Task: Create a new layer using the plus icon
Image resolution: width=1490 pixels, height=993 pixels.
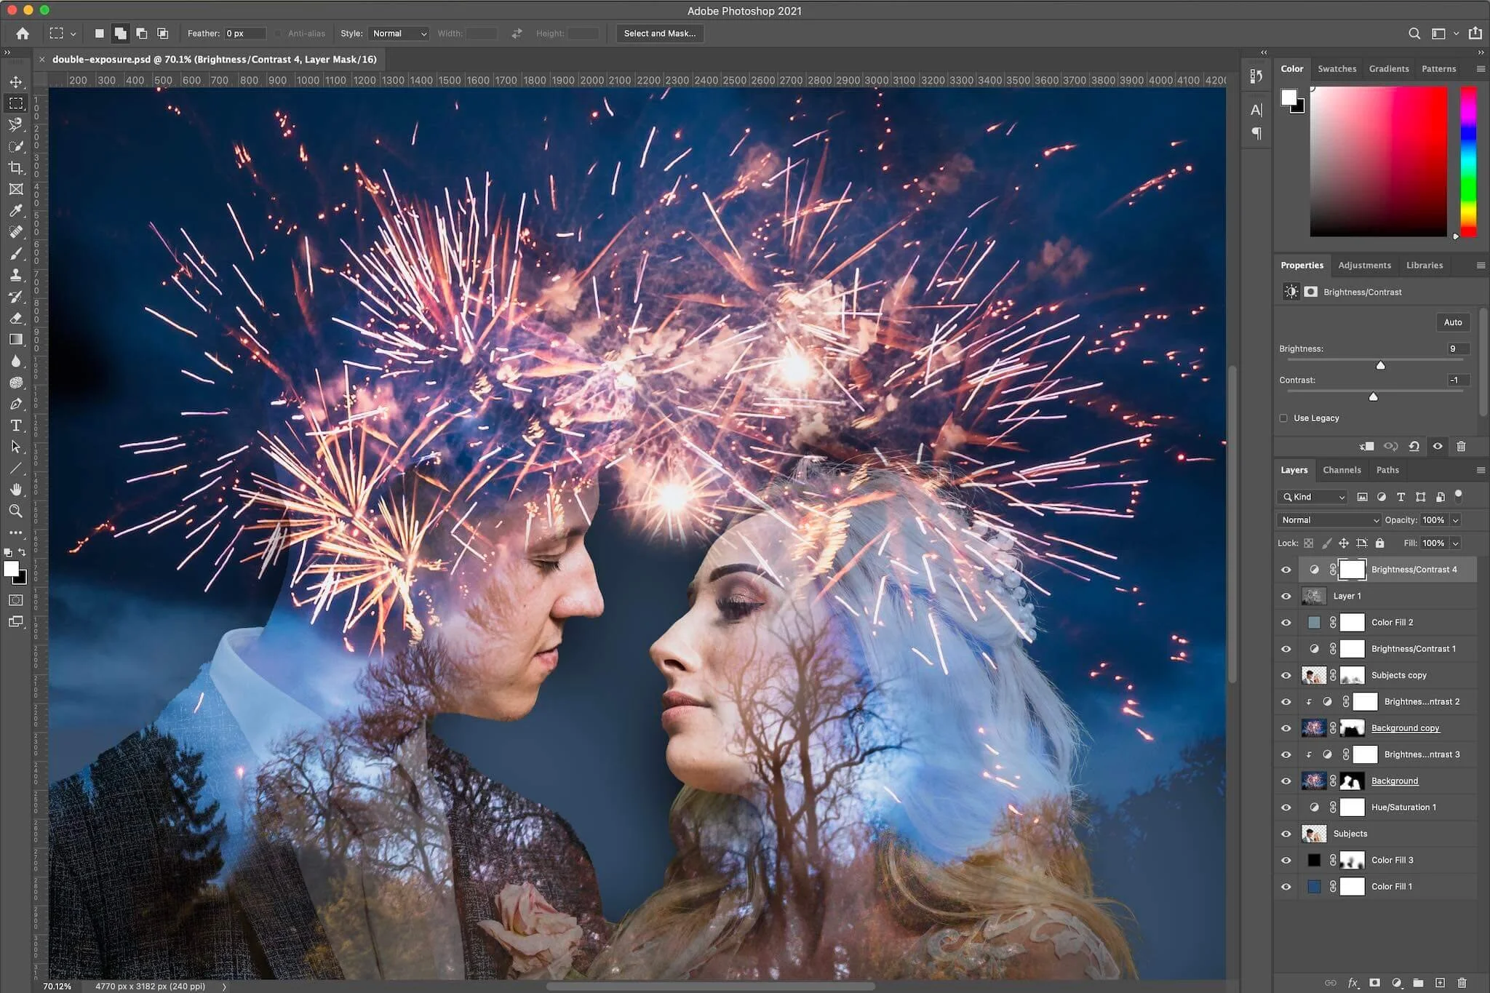Action: 1440,983
